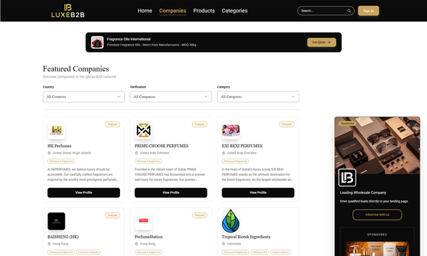The image size is (427, 256).
Task: Open the PRIME CHOOSE PERFUMES title
Action: [161, 146]
